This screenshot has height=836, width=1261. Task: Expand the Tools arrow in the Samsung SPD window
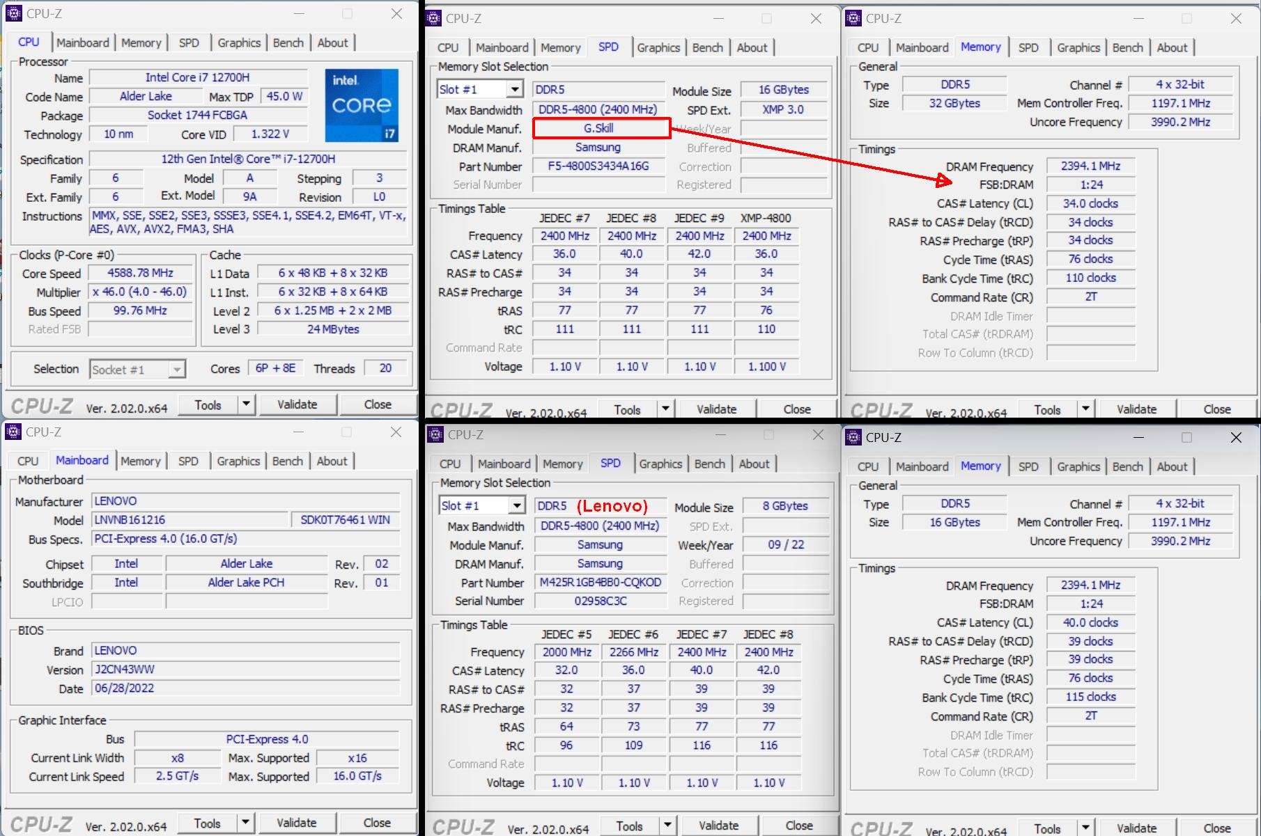point(667,826)
